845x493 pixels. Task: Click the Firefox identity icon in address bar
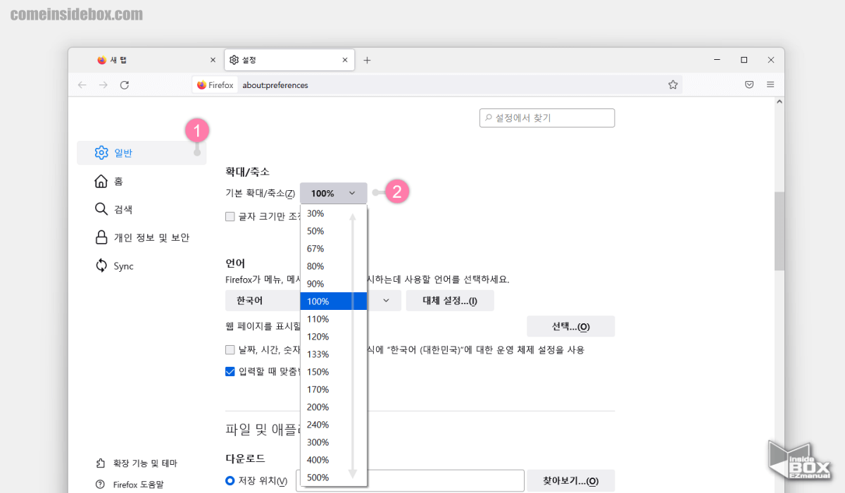point(215,85)
